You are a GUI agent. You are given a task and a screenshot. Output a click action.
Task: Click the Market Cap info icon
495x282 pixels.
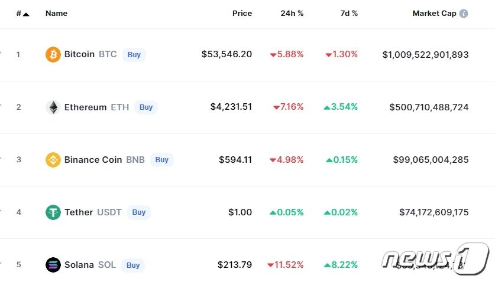(464, 14)
